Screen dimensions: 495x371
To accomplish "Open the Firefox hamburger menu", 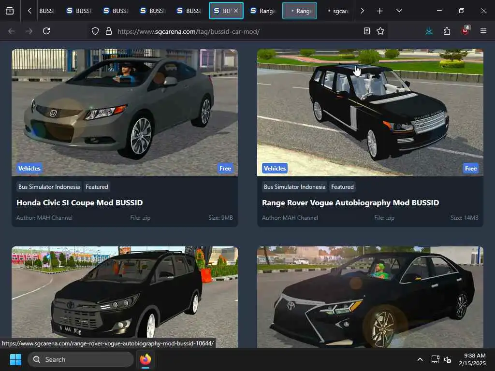I will [x=483, y=31].
